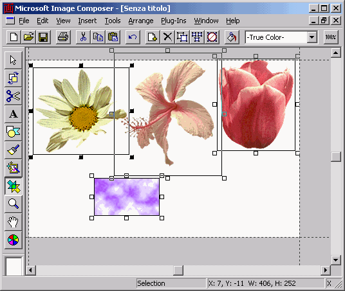Select the Paint brush tool
The height and width of the screenshot is (291, 345).
tap(14, 150)
